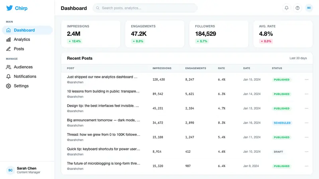Click Sarah Chen's SC avatar in the sidebar footer
Viewport: 319px width, 179px height.
tap(10, 170)
